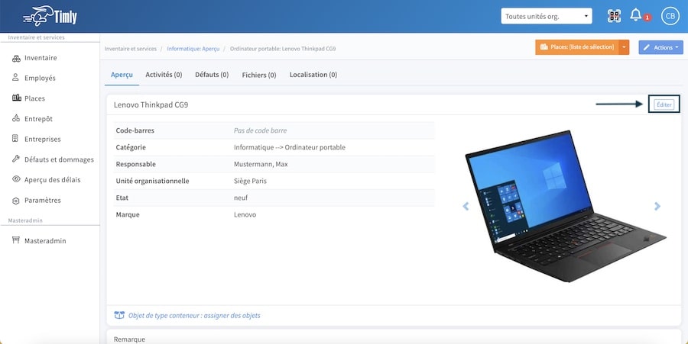Viewport: 688px width, 344px height.
Task: Click the Paramètres gear icon
Action: 16,201
